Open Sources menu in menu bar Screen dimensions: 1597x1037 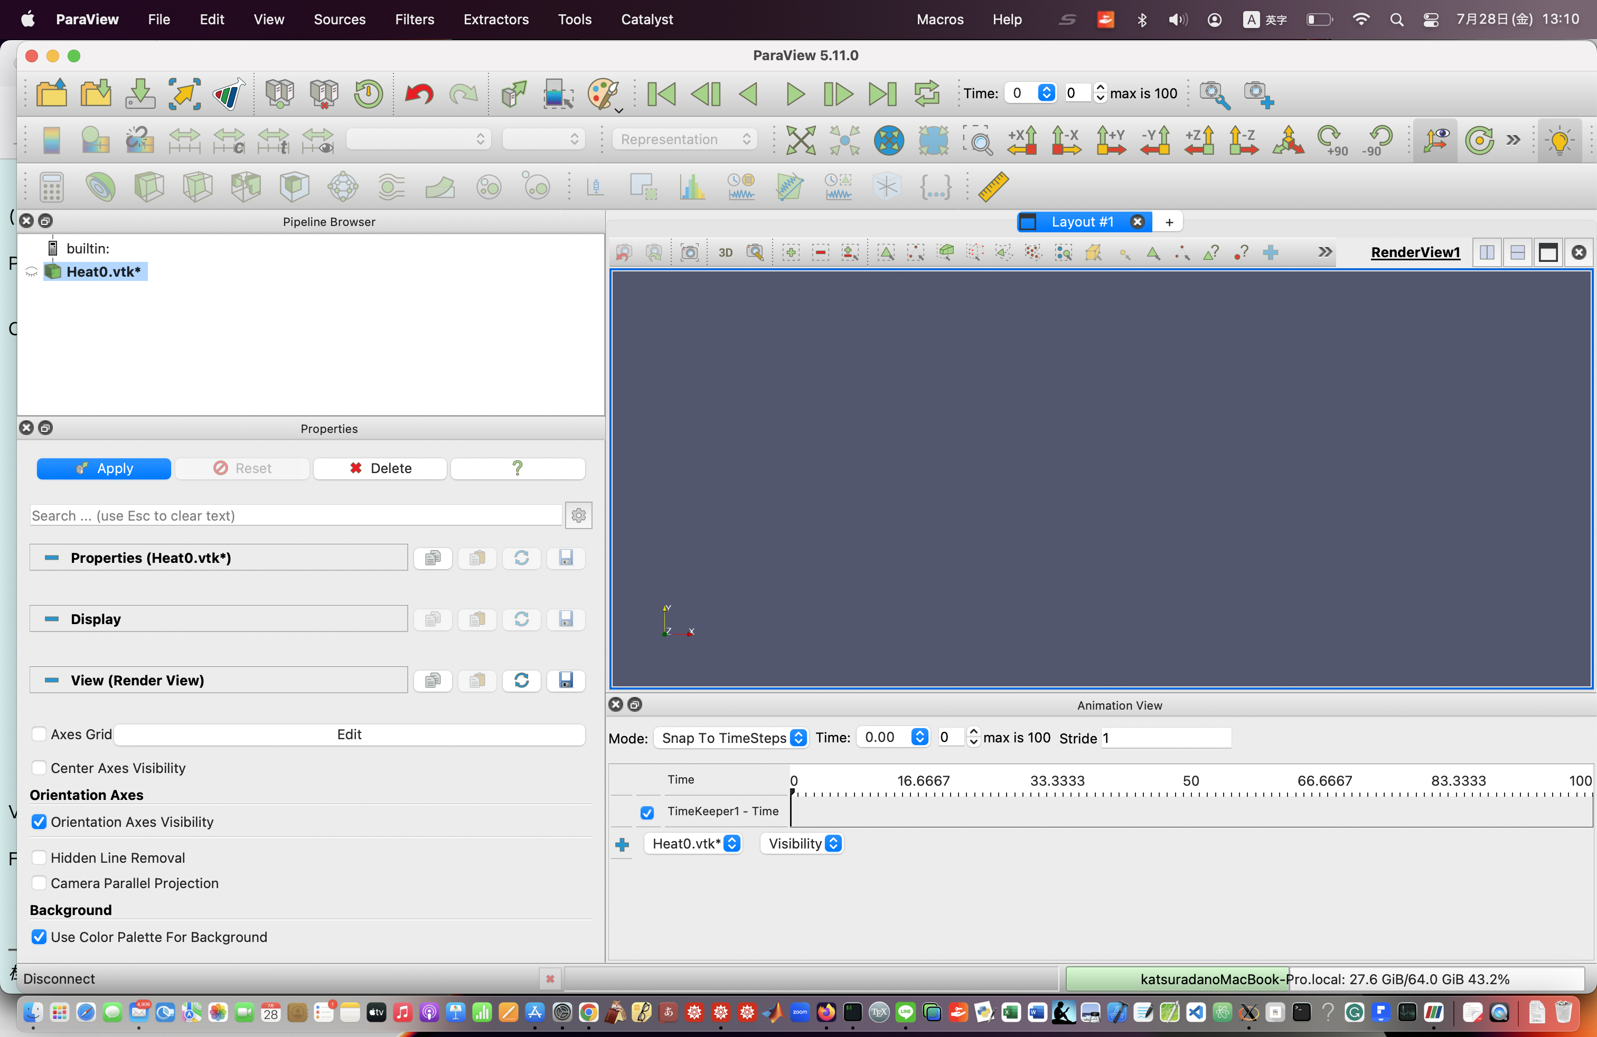(x=339, y=18)
